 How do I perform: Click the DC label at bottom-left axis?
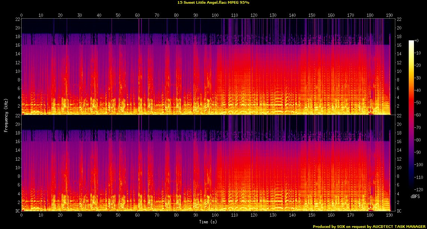click(18, 211)
